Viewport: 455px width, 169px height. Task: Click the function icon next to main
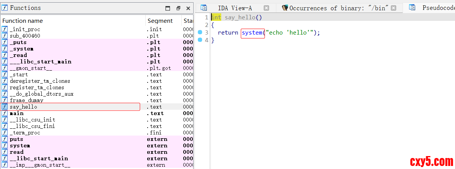pyautogui.click(x=5, y=114)
